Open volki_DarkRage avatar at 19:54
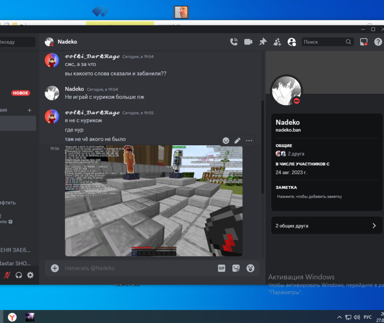This screenshot has height=323, width=384. (x=52, y=60)
